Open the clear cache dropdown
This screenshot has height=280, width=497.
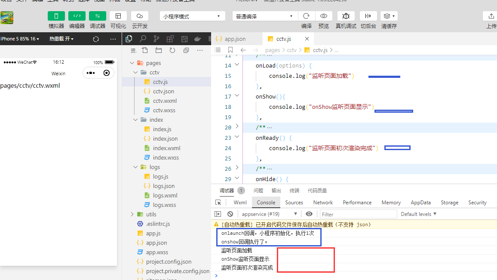click(389, 16)
